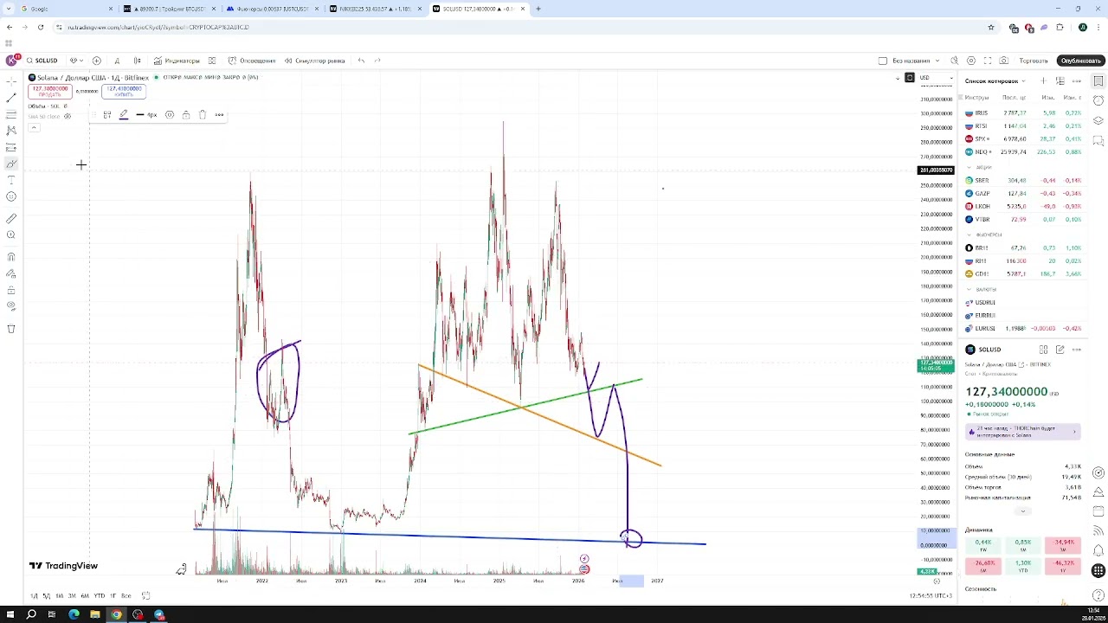Open the Торговать trading panel

click(1034, 61)
